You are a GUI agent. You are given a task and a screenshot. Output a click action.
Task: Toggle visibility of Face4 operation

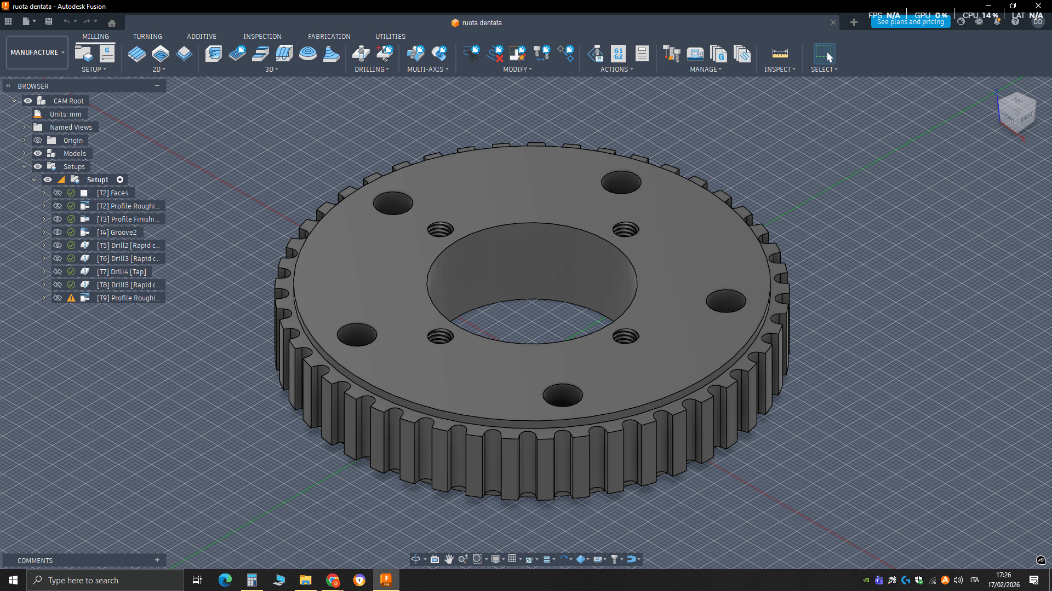(x=58, y=193)
